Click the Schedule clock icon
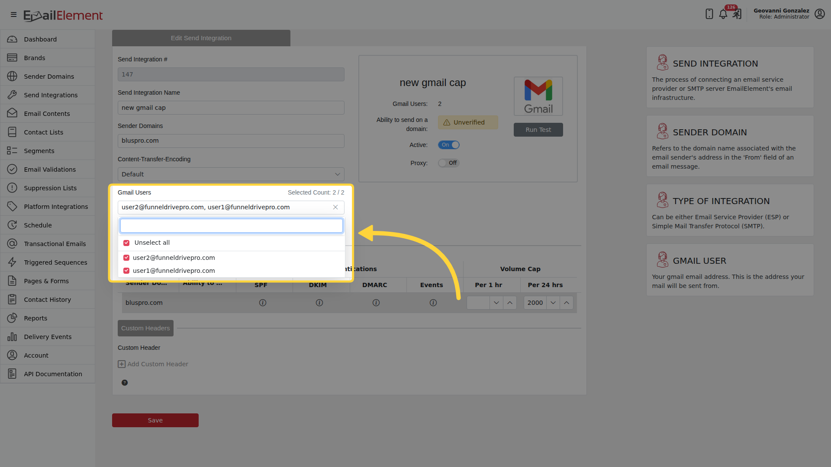 pyautogui.click(x=12, y=225)
